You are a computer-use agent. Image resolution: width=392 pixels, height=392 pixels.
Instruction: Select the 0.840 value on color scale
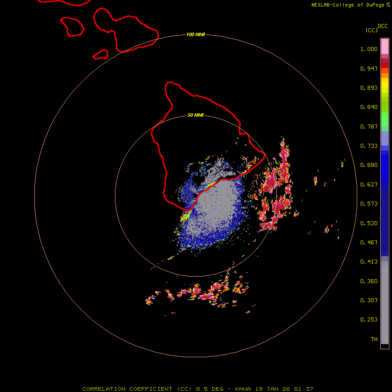coord(369,107)
